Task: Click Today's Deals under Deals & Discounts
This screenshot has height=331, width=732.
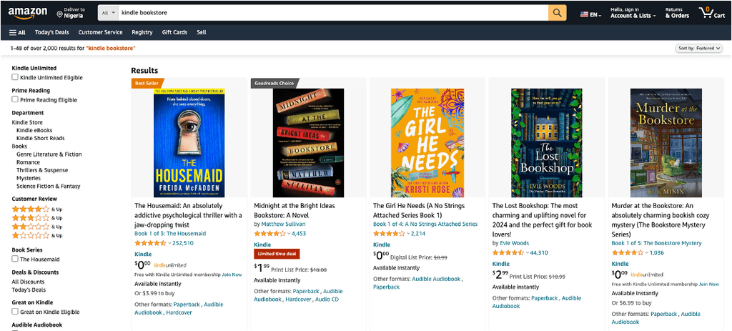Action: click(28, 290)
